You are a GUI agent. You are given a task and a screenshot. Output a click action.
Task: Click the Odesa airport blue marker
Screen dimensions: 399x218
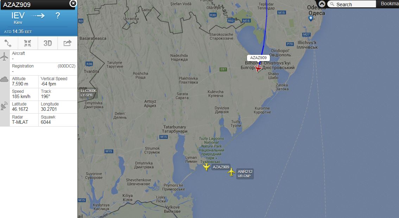(x=310, y=18)
